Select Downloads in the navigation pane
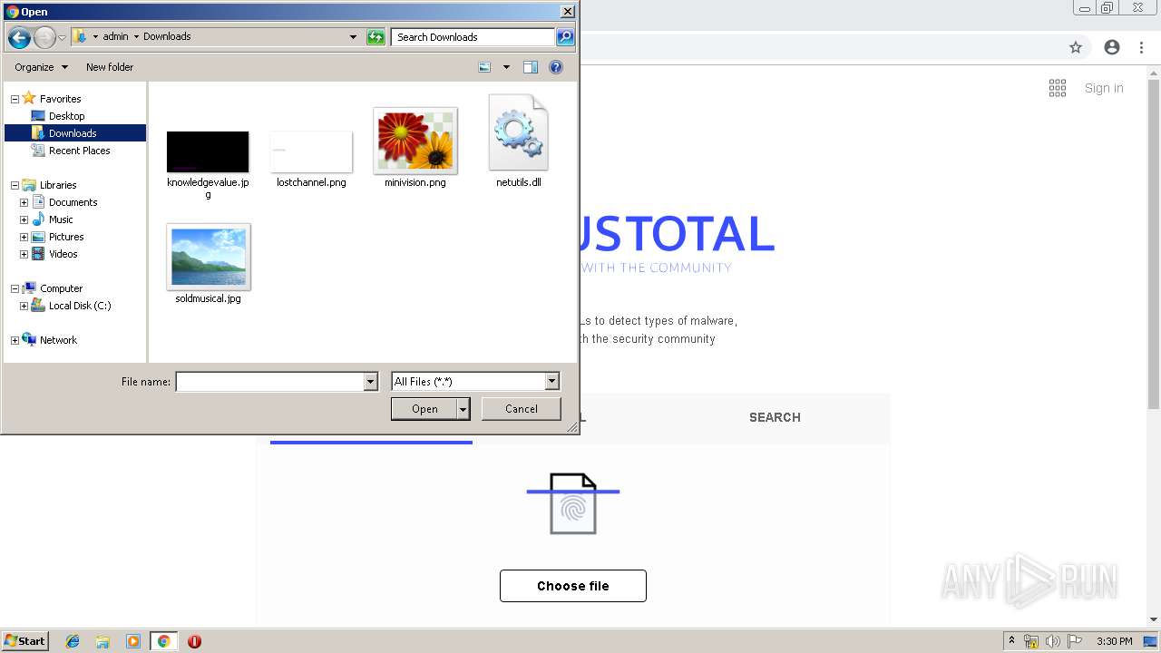This screenshot has width=1161, height=653. coord(74,133)
